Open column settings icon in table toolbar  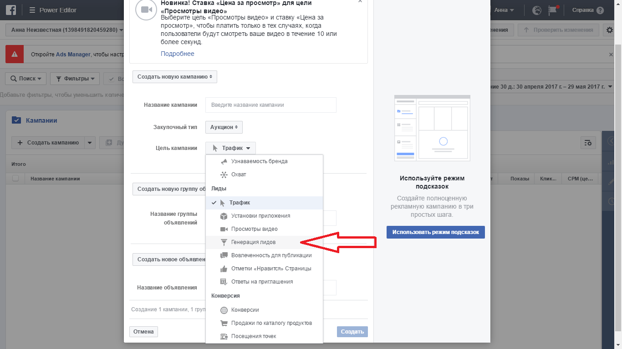pyautogui.click(x=588, y=143)
